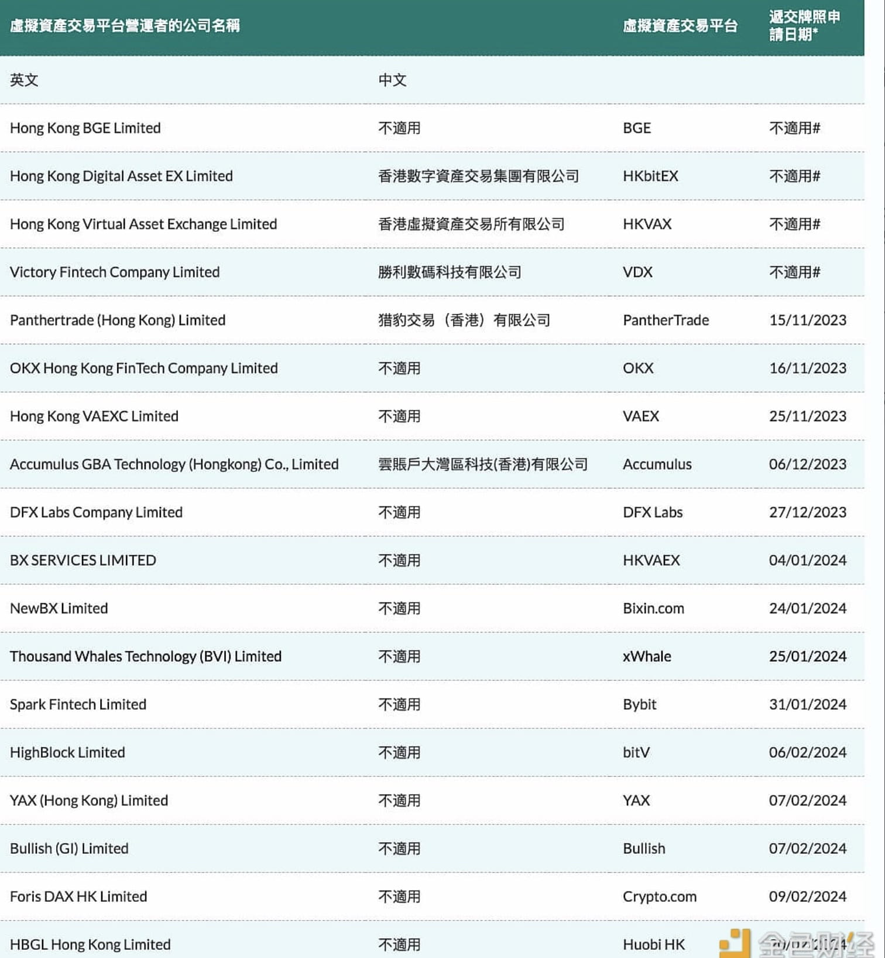Viewport: 885px width, 958px height.
Task: Click the Accumulus platform cell
Action: click(657, 464)
